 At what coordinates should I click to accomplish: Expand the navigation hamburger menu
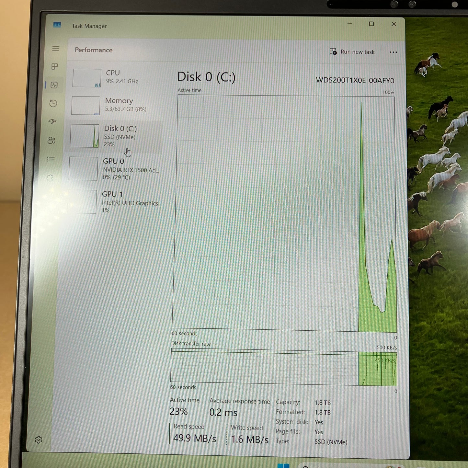coord(55,49)
